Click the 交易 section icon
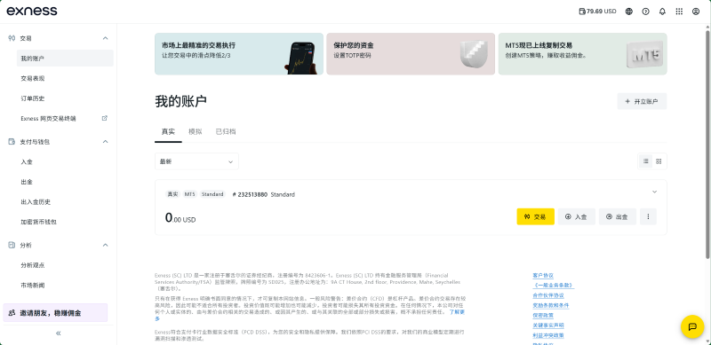 12,38
